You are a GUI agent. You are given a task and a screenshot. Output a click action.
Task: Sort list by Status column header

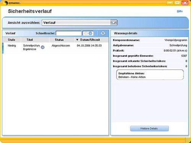coord(59,40)
